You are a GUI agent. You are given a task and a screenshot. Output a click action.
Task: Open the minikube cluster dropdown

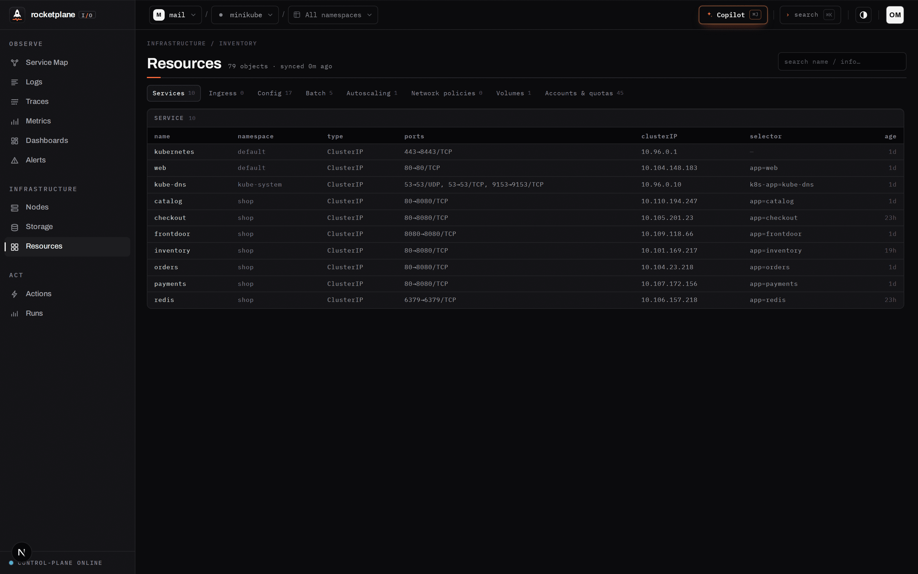coord(245,15)
